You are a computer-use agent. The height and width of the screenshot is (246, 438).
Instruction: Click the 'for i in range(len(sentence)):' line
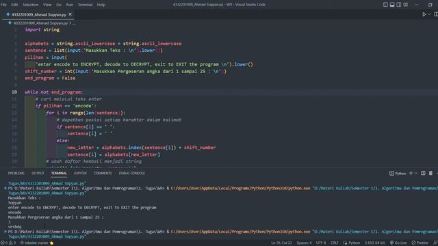pos(86,113)
